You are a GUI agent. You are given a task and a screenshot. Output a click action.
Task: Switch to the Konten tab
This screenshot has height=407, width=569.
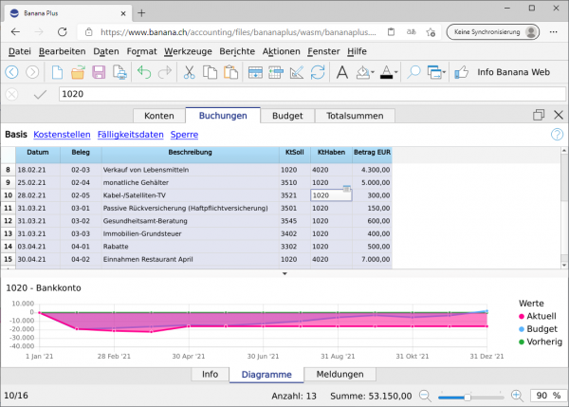pyautogui.click(x=159, y=116)
